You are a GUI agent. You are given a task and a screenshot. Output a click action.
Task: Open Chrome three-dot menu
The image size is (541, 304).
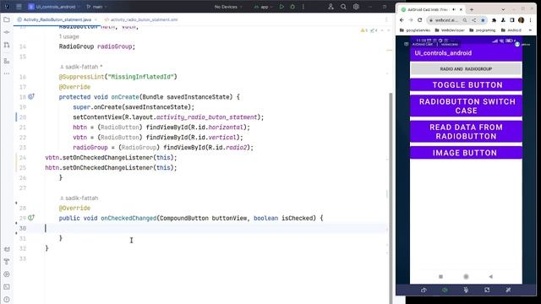[x=530, y=20]
